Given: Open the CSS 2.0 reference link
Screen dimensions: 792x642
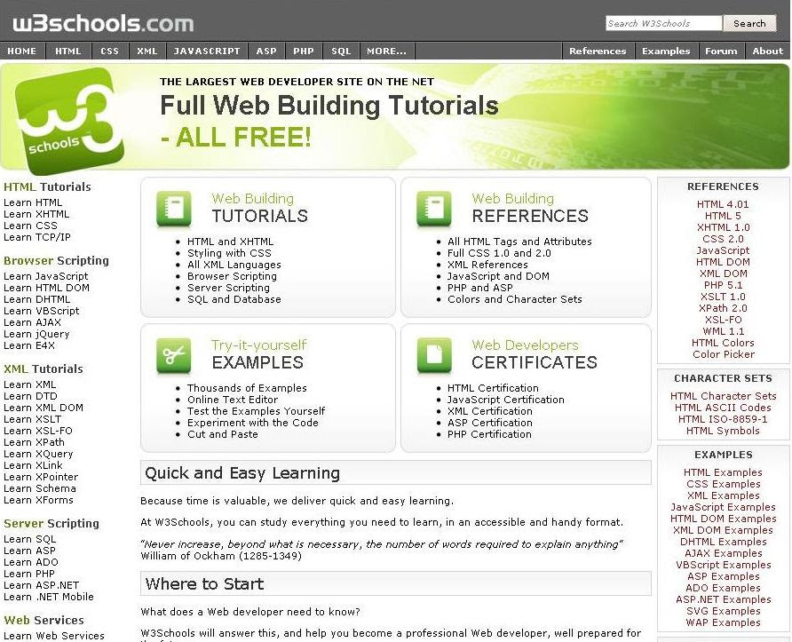Looking at the screenshot, I should [723, 239].
